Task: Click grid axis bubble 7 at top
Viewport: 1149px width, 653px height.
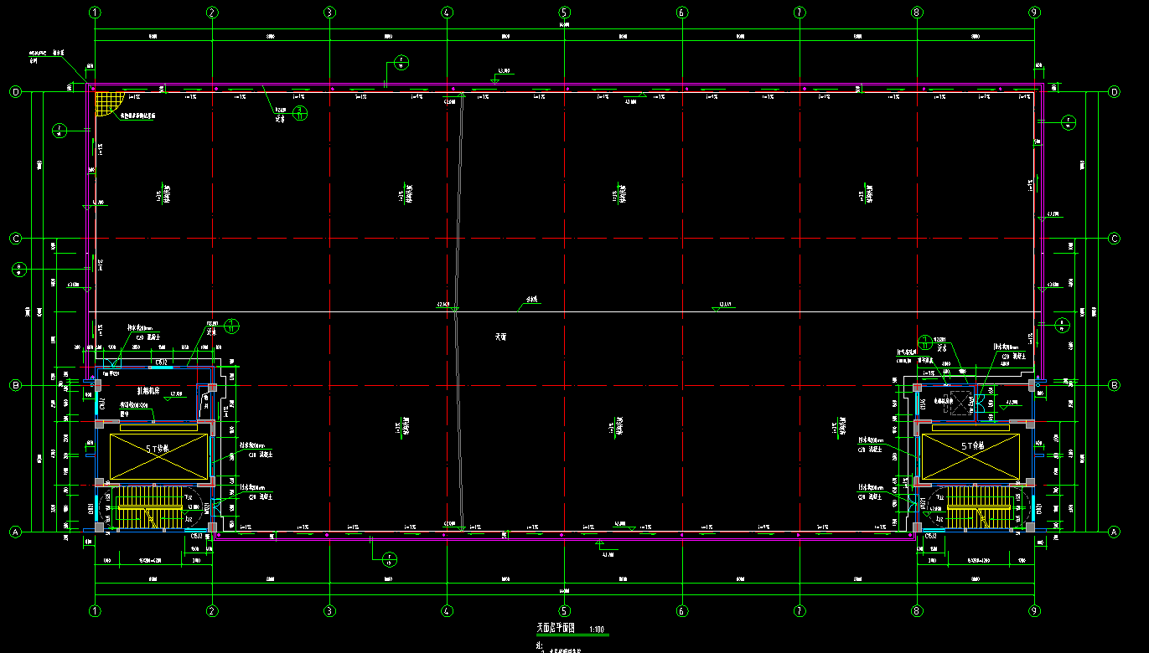Action: pyautogui.click(x=800, y=13)
